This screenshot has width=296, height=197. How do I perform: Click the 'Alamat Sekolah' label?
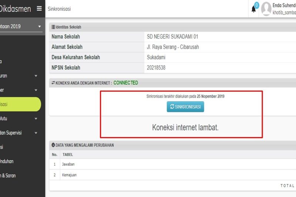(x=67, y=47)
